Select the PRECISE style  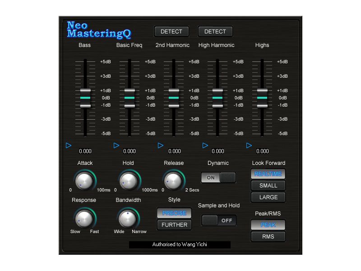pyautogui.click(x=174, y=213)
